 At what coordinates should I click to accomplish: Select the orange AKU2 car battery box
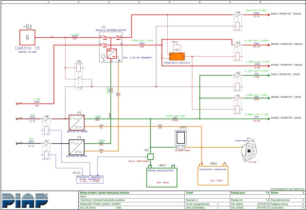213,176
